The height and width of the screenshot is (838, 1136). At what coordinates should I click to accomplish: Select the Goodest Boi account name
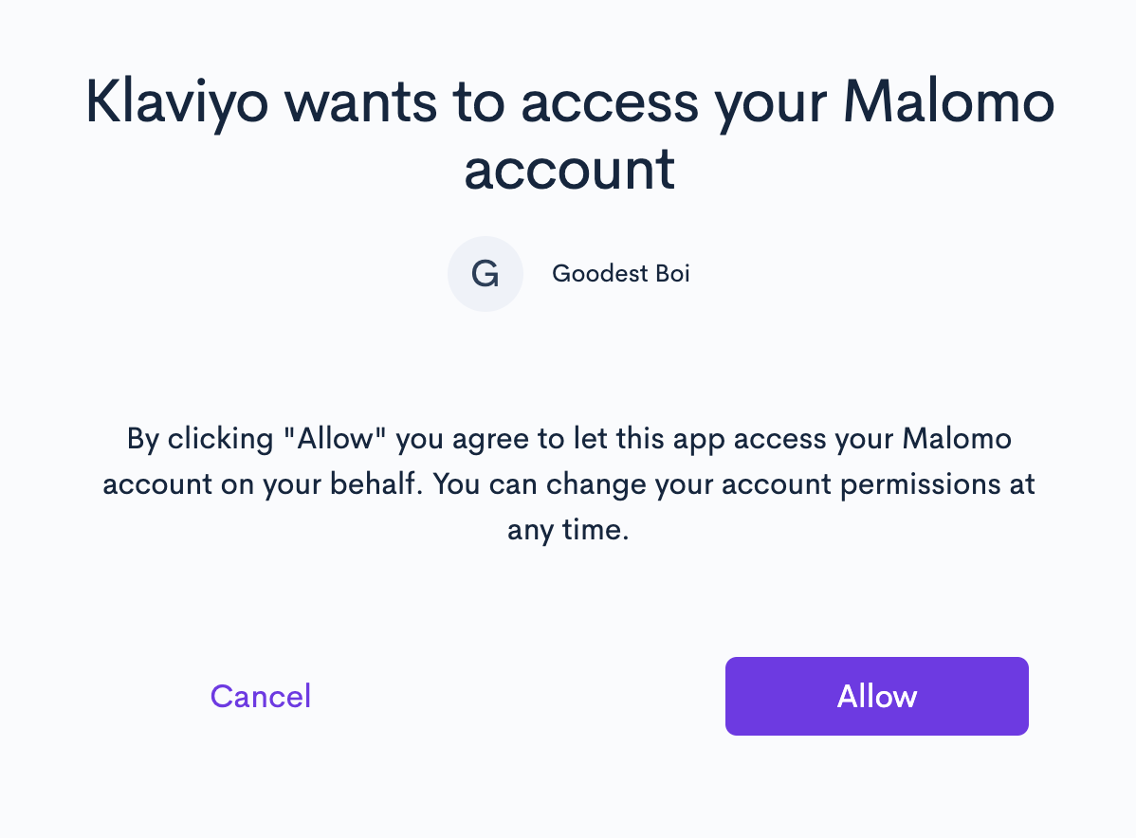pyautogui.click(x=620, y=274)
